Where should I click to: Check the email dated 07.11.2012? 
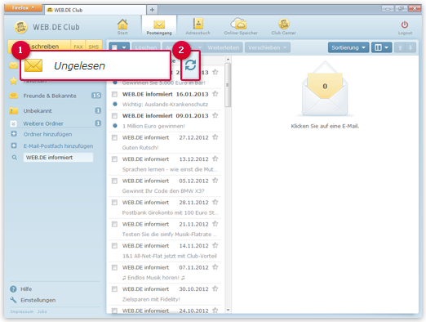[114, 267]
